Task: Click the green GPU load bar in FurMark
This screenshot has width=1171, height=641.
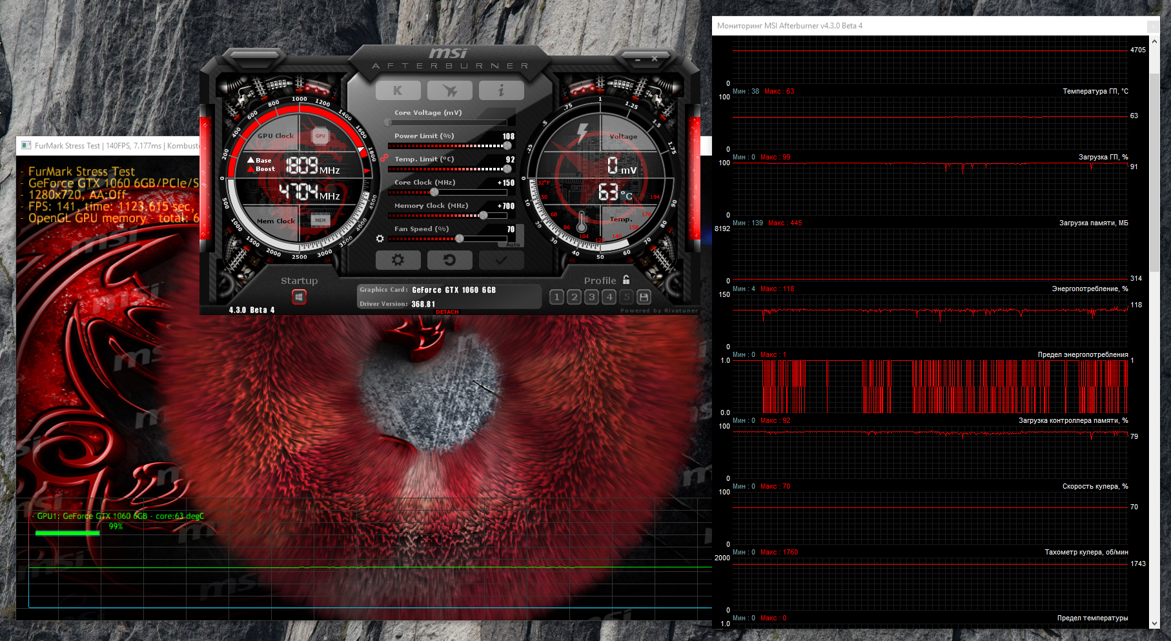Action: [x=67, y=533]
